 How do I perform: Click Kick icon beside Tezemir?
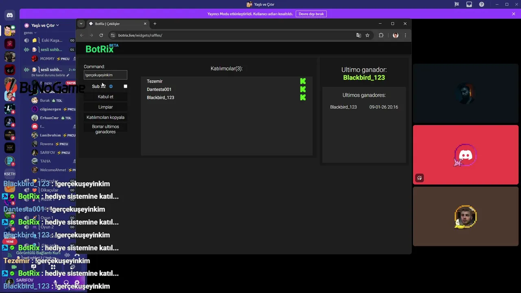click(x=303, y=81)
